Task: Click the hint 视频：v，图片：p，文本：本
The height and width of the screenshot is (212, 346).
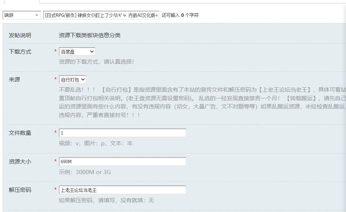Action: point(96,143)
